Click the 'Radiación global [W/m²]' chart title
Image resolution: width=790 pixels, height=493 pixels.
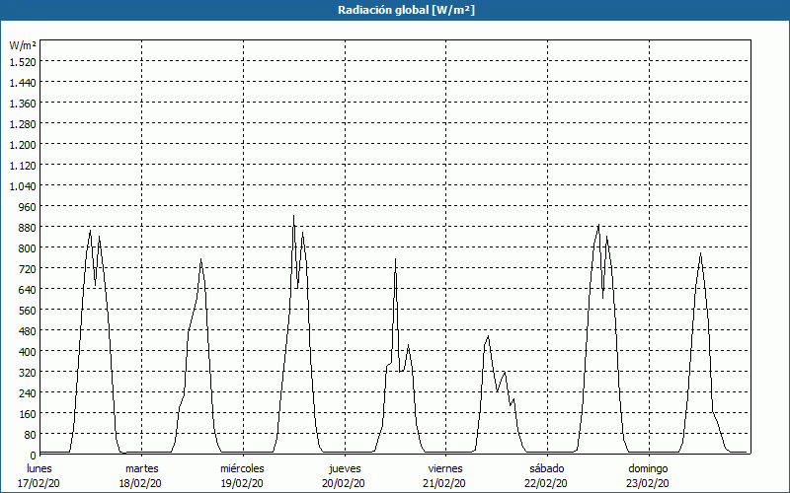pos(406,10)
